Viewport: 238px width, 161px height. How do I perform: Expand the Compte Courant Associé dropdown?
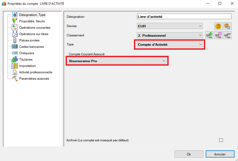[x=117, y=61]
